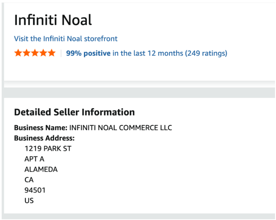Click the "in the last 12 months" text
Screen dimensions: 276x220
point(148,53)
